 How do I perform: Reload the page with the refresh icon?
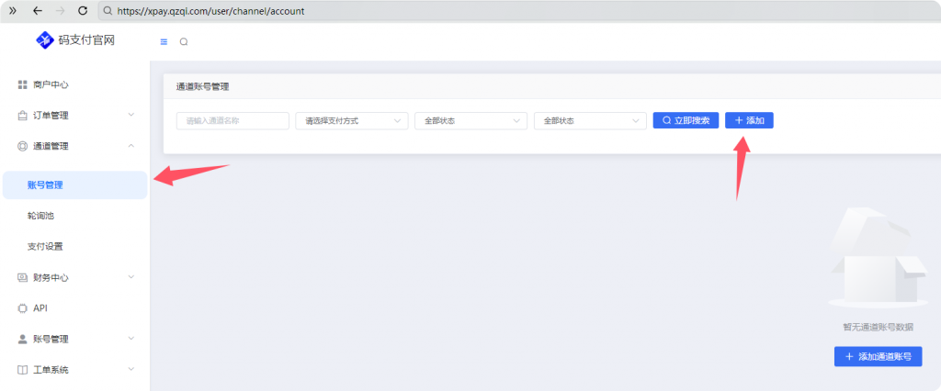pyautogui.click(x=83, y=11)
